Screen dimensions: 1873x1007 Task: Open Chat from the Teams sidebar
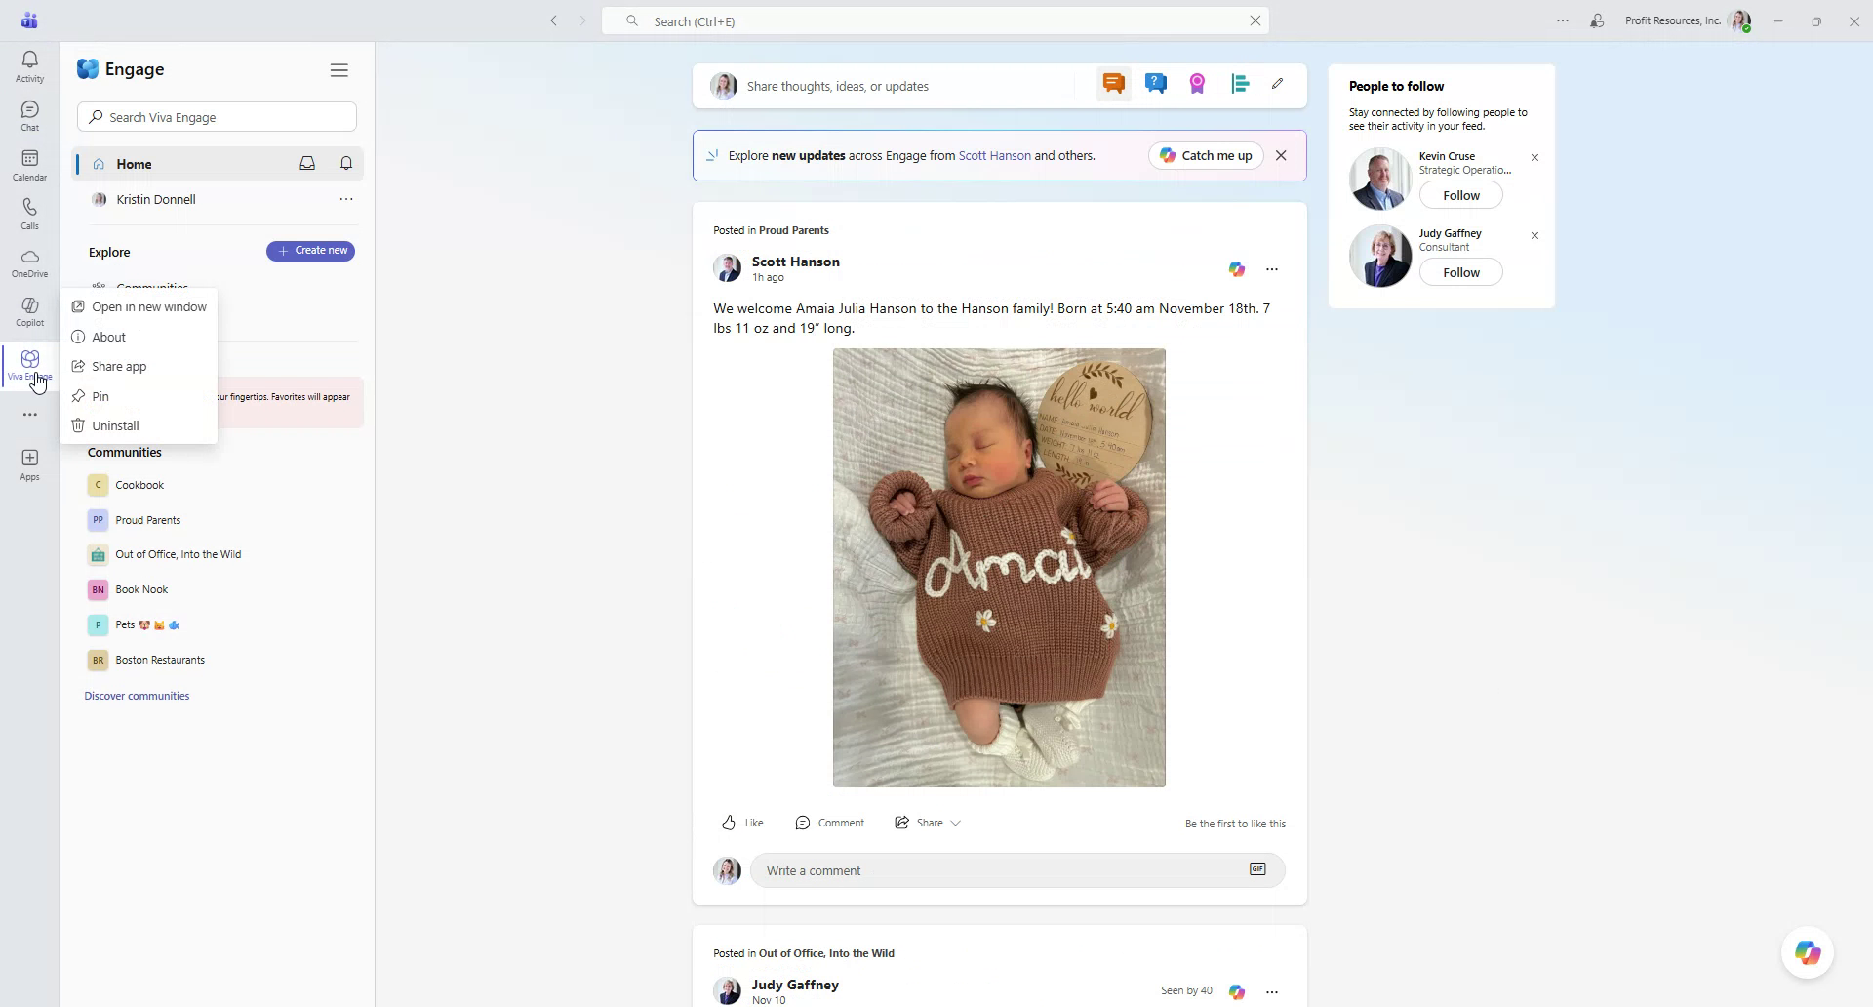[29, 113]
